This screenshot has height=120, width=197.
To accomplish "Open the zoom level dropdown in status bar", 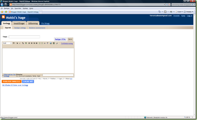I will pyautogui.click(x=192, y=117).
